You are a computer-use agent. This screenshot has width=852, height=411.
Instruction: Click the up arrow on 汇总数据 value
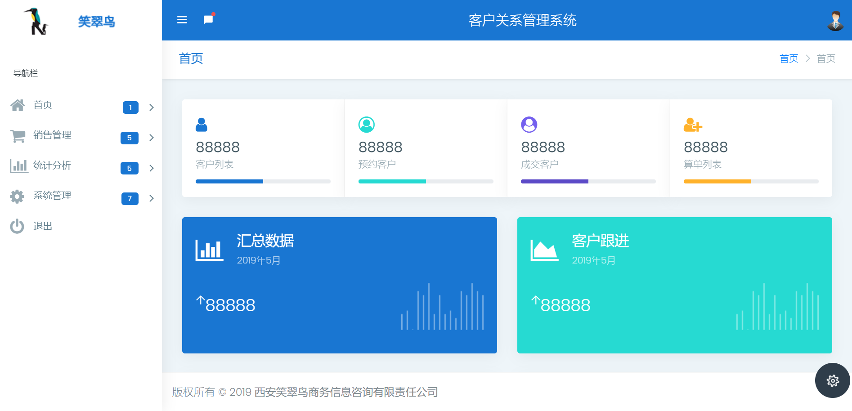coord(201,300)
